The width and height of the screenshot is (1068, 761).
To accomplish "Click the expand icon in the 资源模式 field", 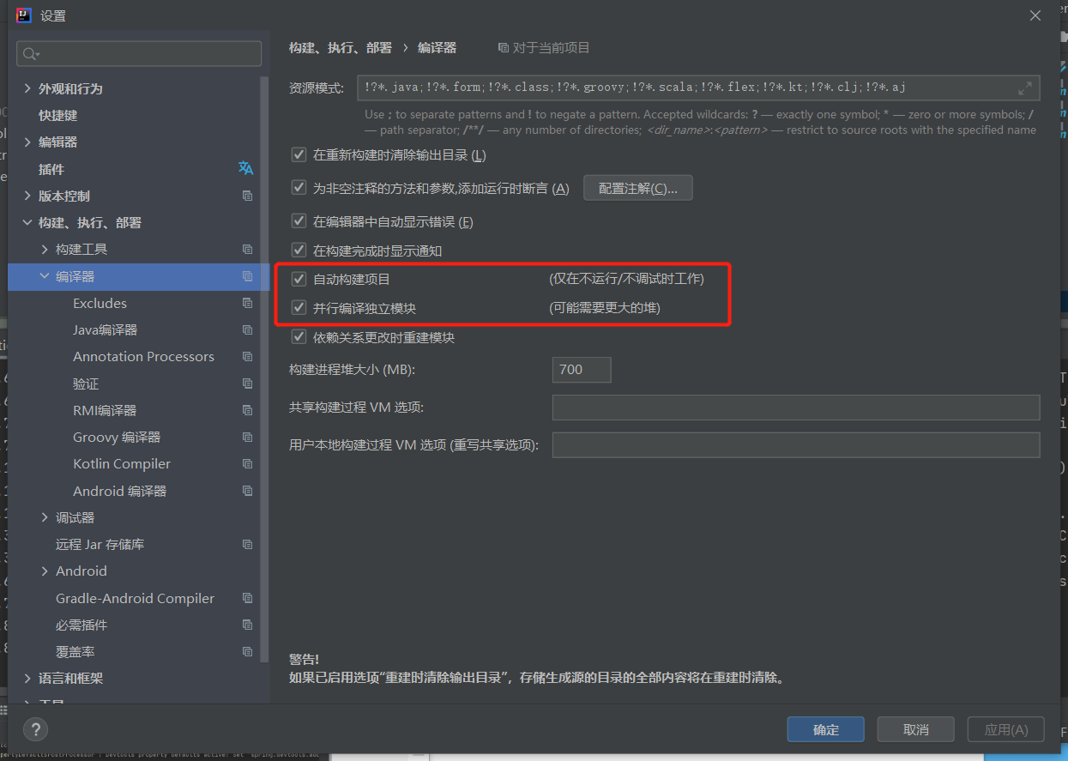I will pos(1025,88).
